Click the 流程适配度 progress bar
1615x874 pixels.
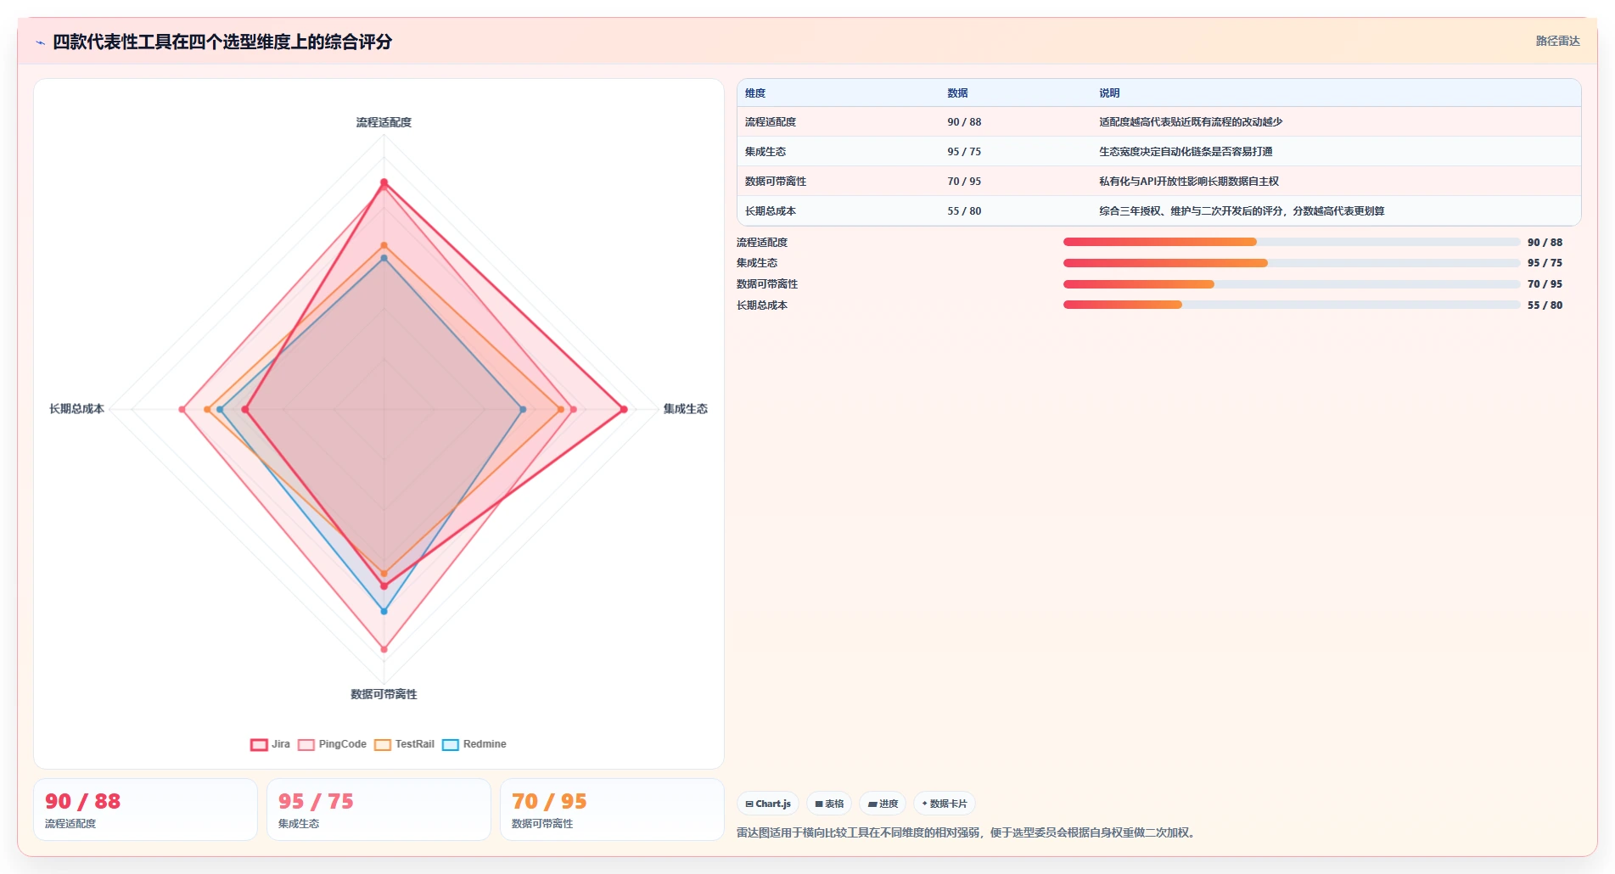point(1292,242)
